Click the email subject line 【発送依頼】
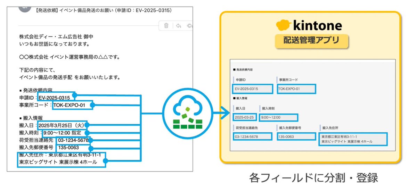The width and height of the screenshot is (417, 192). point(103,10)
